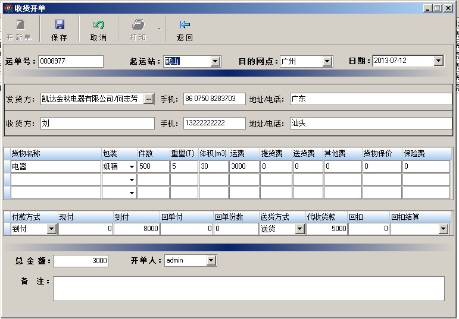Click the app icon in title bar
Image resolution: width=459 pixels, height=319 pixels.
point(8,8)
